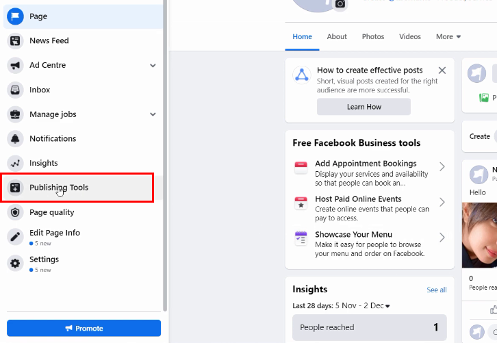Click the effective posts tip icon

pyautogui.click(x=302, y=75)
